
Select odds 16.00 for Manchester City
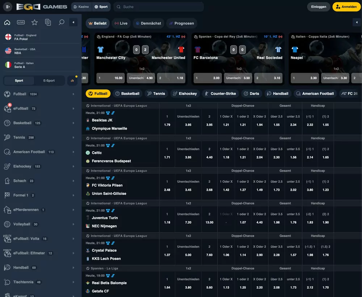click(x=110, y=78)
